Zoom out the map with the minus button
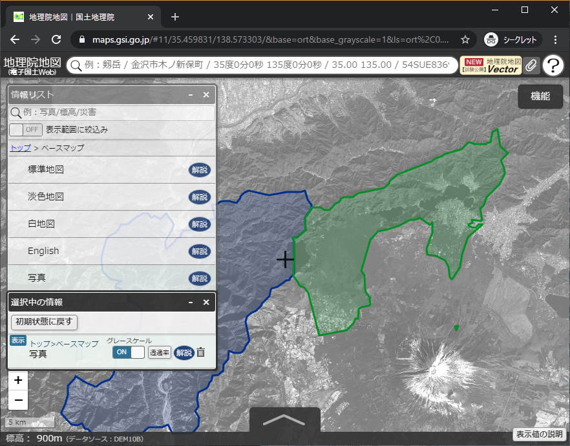The image size is (570, 446). pos(18,400)
